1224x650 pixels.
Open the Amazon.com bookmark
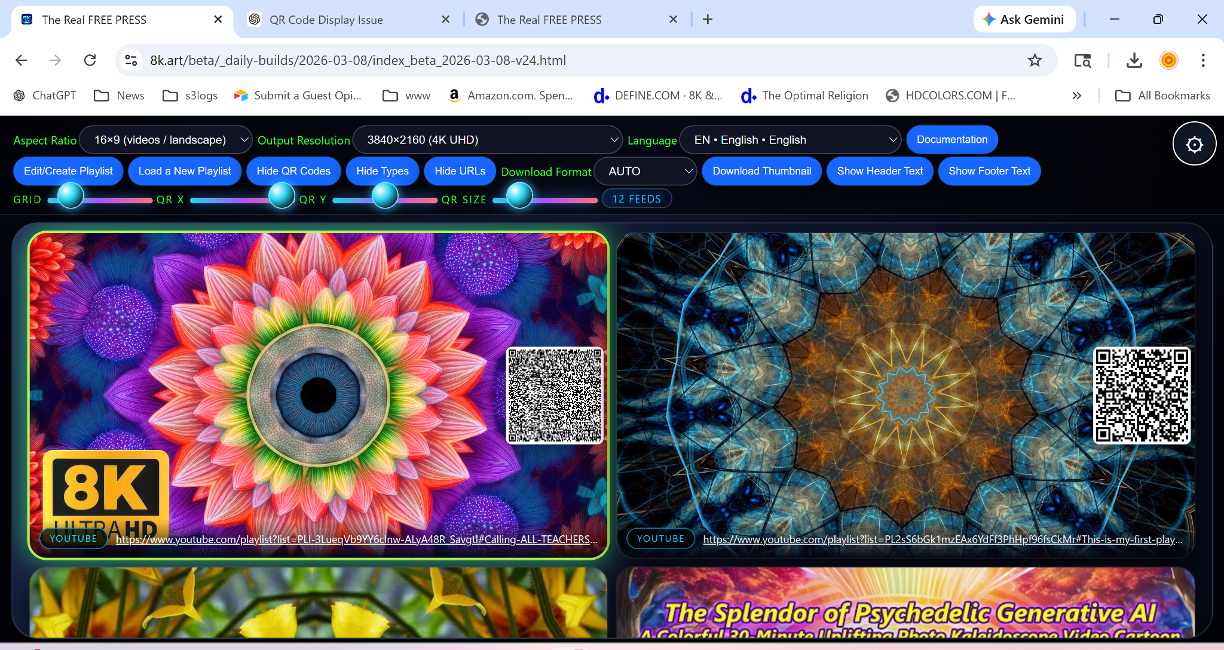[511, 96]
